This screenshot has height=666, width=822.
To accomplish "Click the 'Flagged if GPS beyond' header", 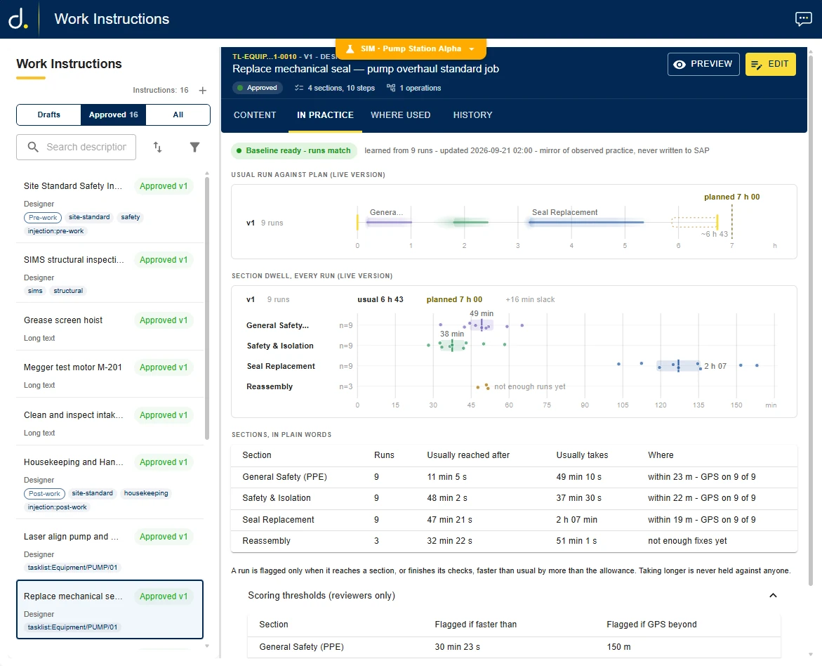I will coord(651,625).
